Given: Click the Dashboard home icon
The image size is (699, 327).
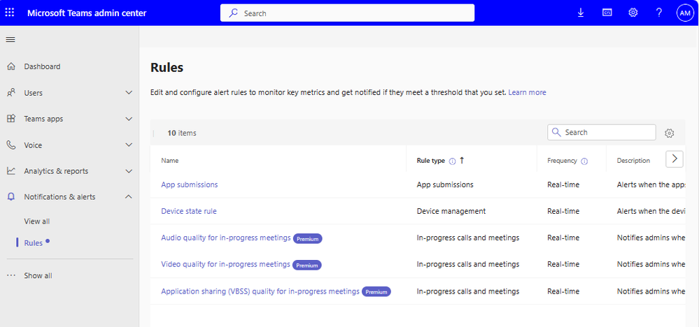Looking at the screenshot, I should pos(12,67).
